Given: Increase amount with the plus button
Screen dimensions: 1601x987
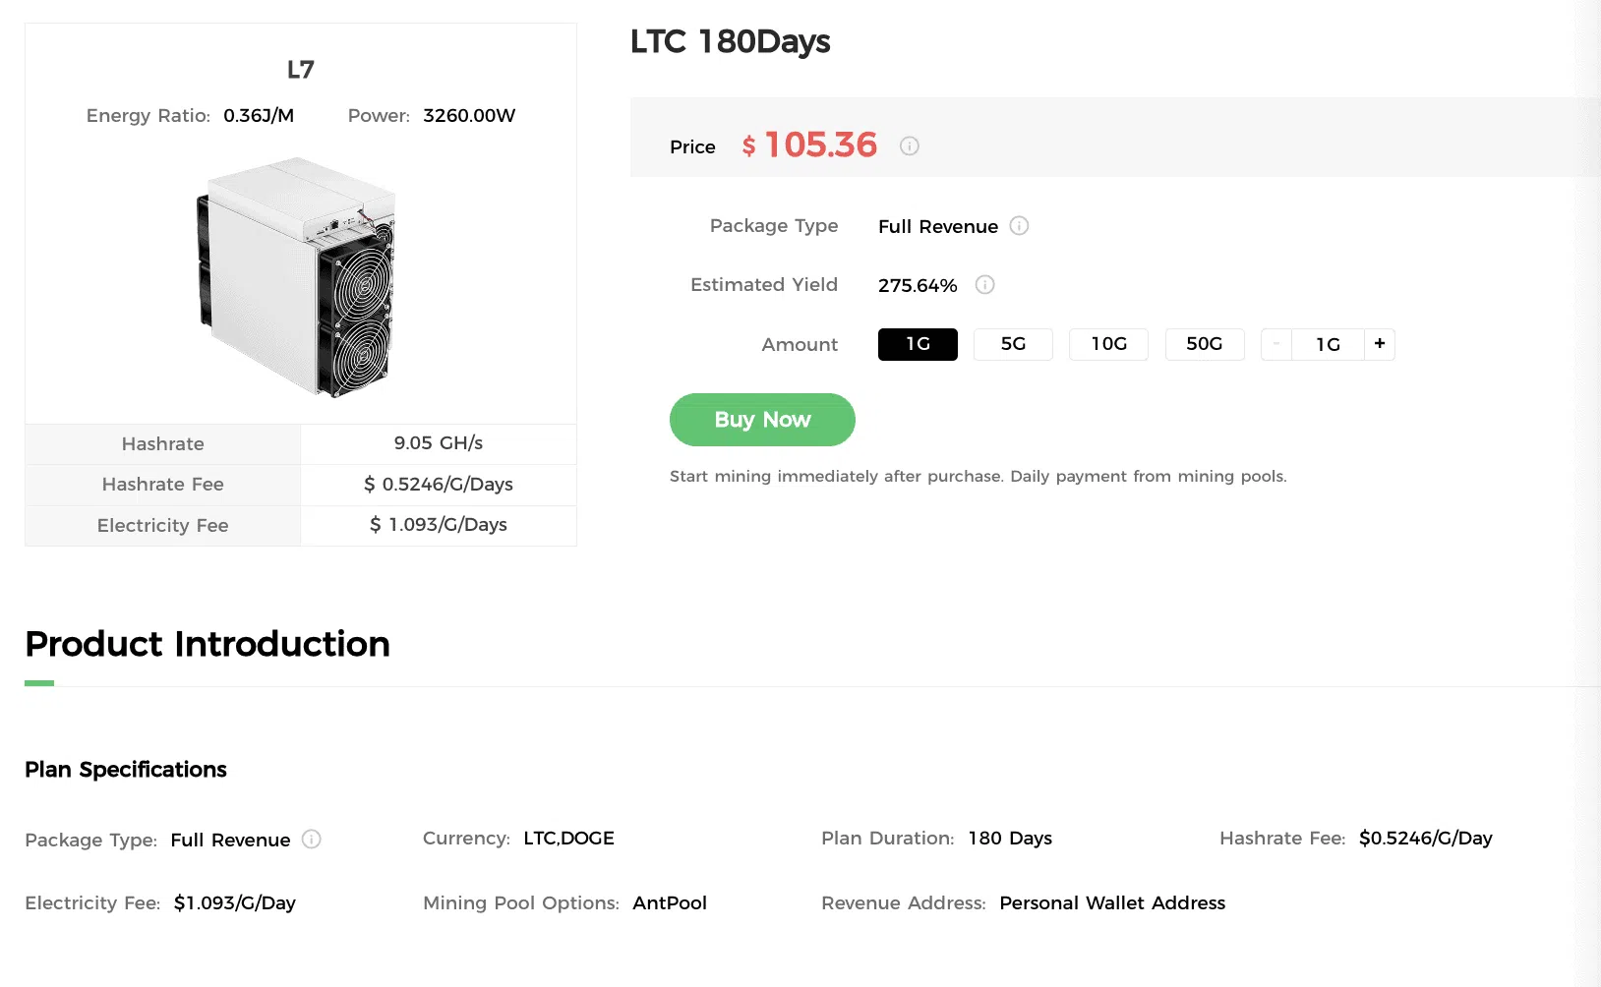Looking at the screenshot, I should click(1380, 344).
